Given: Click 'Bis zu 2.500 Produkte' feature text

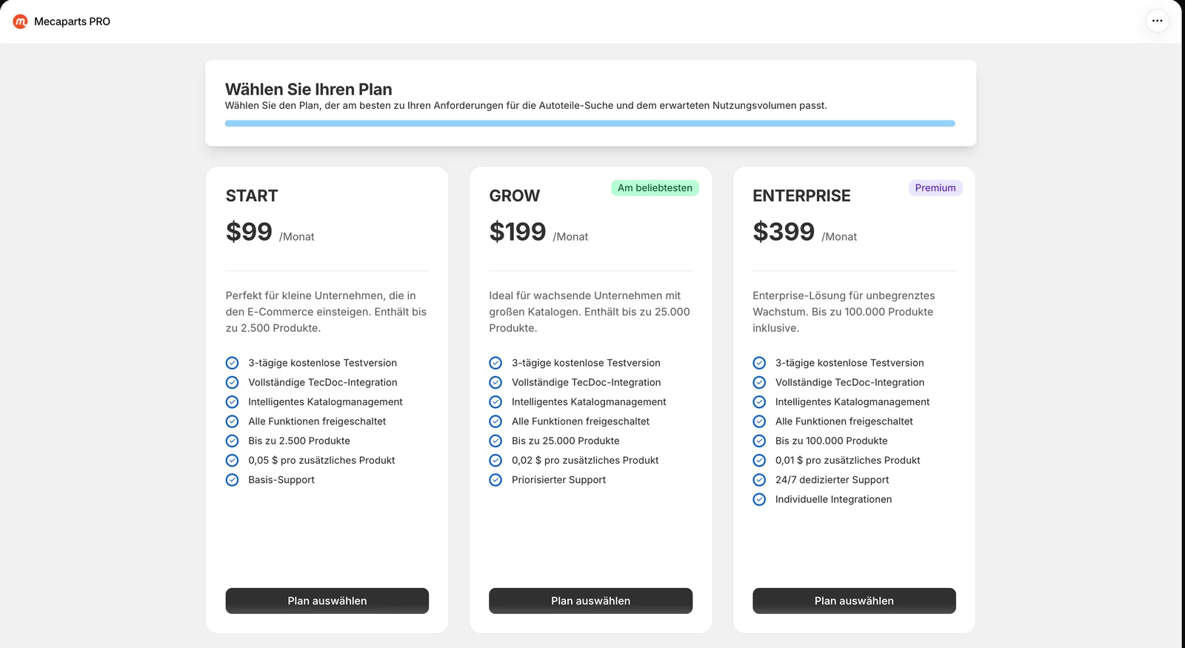Looking at the screenshot, I should coord(299,441).
